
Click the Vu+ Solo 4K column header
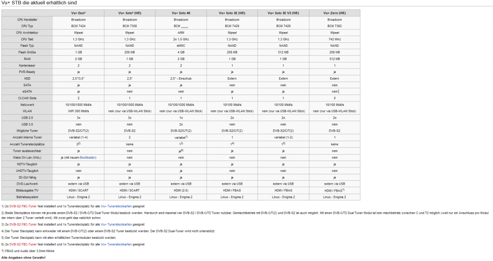point(181,13)
